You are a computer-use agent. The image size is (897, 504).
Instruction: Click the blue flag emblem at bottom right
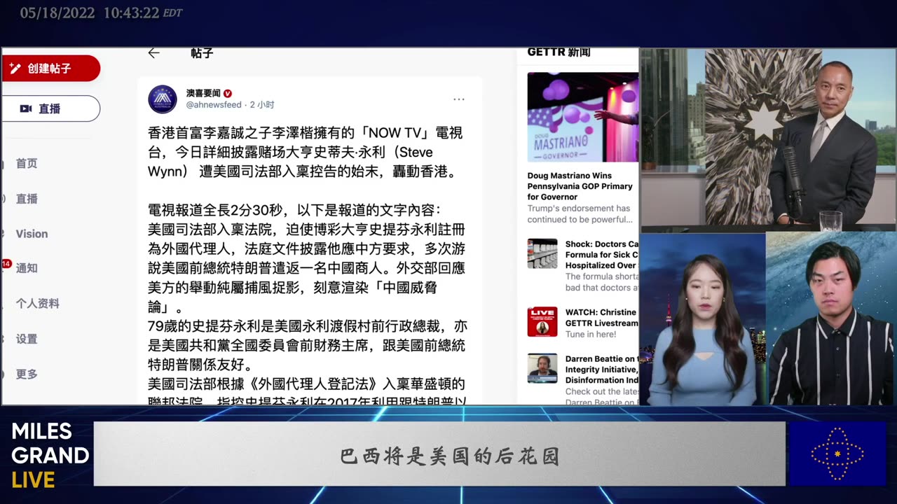click(837, 454)
